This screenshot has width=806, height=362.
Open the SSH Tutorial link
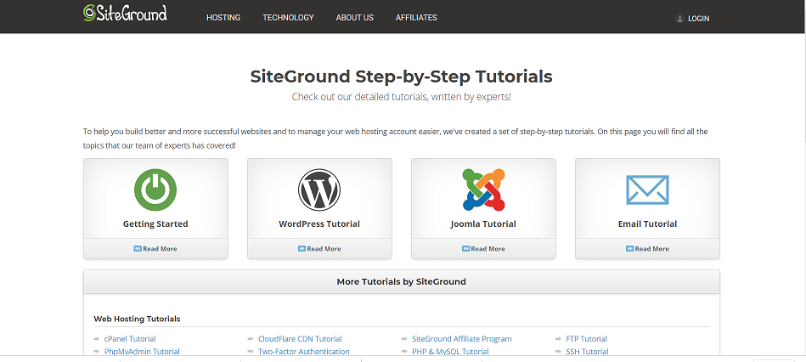tap(587, 352)
